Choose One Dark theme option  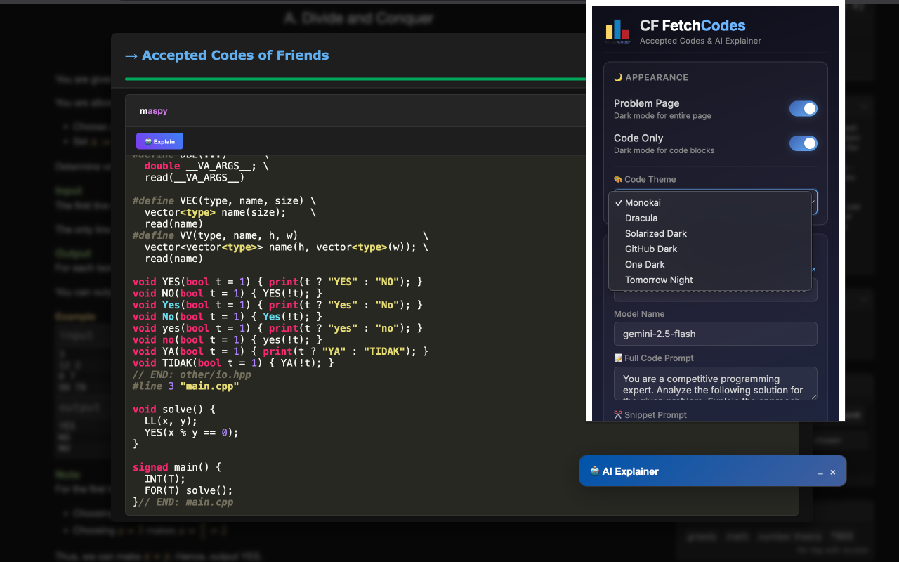pos(710,264)
